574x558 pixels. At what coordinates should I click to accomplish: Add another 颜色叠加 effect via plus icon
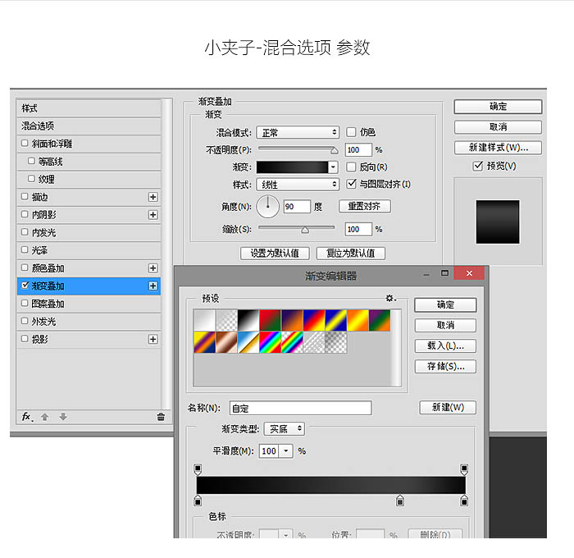[x=153, y=268]
